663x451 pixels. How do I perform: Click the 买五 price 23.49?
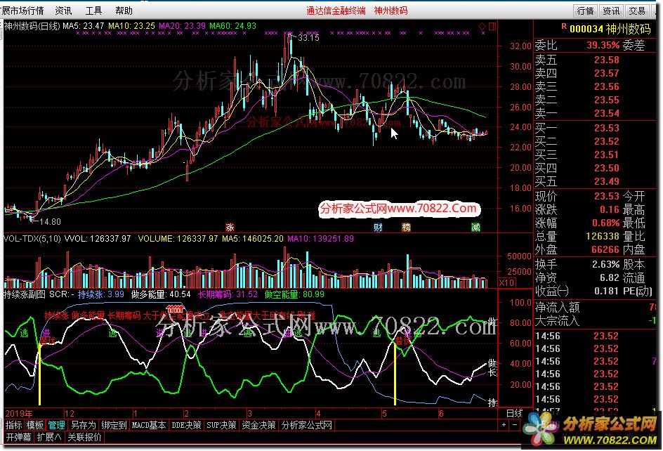[606, 181]
